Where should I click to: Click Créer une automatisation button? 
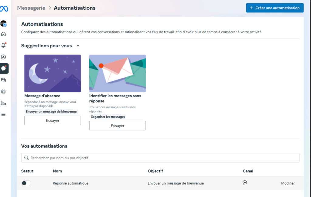coord(275,8)
